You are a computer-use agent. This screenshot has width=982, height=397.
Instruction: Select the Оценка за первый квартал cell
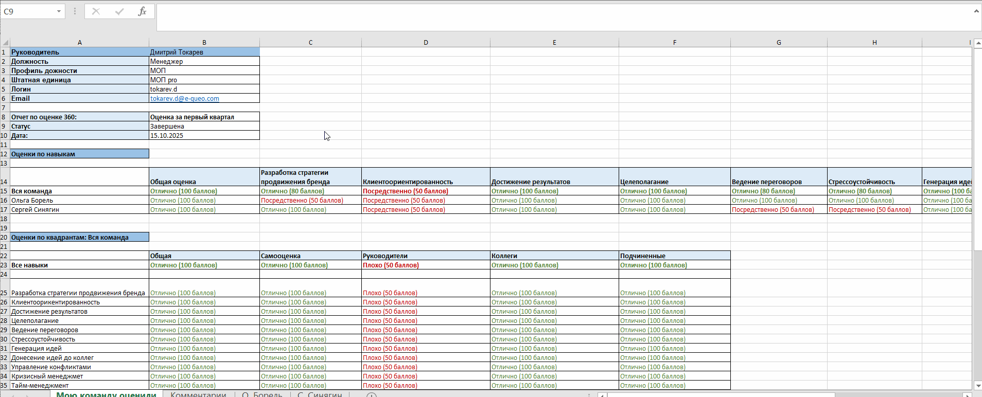204,117
